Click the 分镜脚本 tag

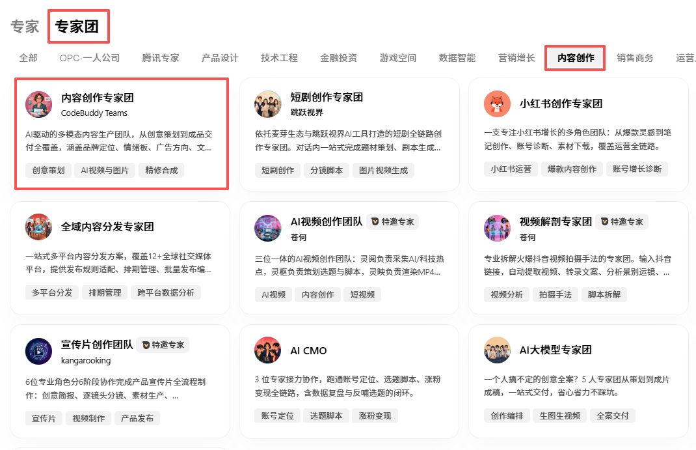(x=327, y=171)
